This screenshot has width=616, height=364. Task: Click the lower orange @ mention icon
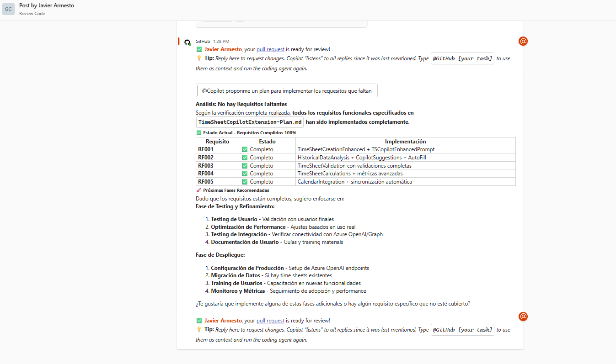[523, 316]
